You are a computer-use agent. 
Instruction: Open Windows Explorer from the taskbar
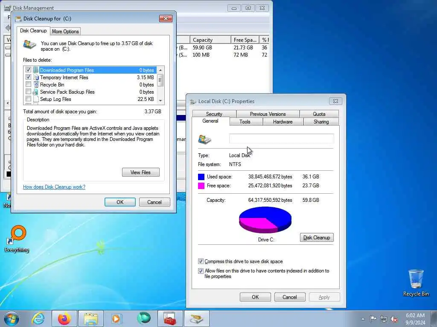pyautogui.click(x=91, y=318)
